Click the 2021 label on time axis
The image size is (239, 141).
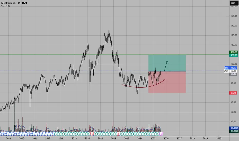[x=100, y=138]
